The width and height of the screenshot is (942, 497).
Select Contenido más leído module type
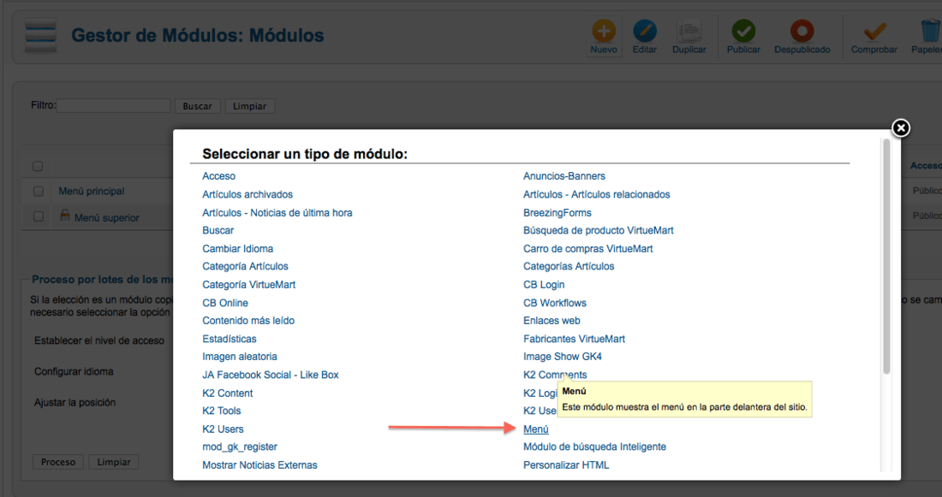tap(248, 321)
